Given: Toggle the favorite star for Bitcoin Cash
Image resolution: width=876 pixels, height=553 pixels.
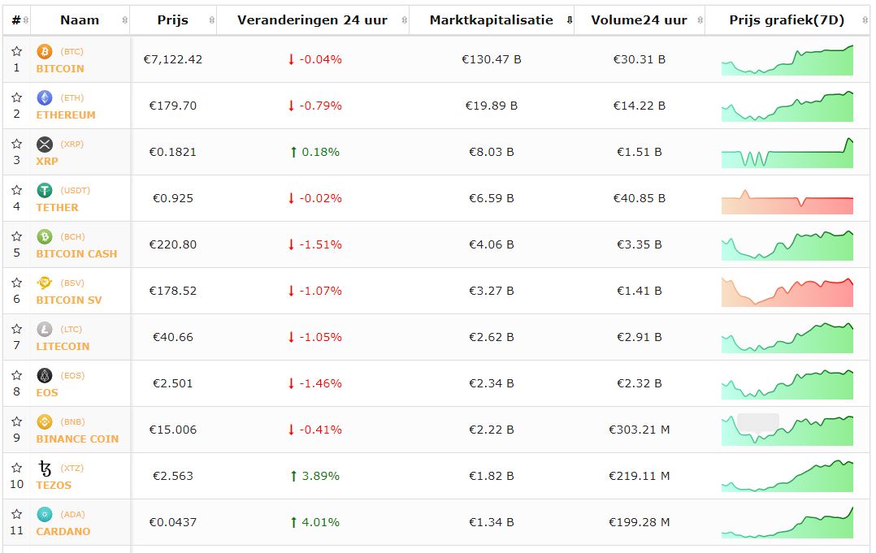Looking at the screenshot, I should (17, 237).
